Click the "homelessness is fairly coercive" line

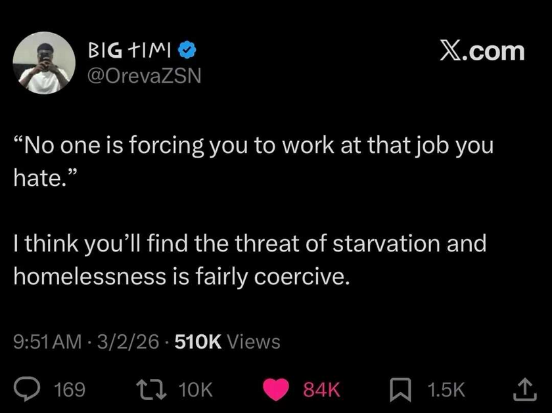pyautogui.click(x=182, y=276)
